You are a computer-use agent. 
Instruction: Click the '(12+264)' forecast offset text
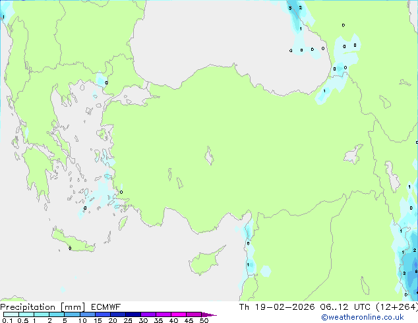(x=397, y=307)
